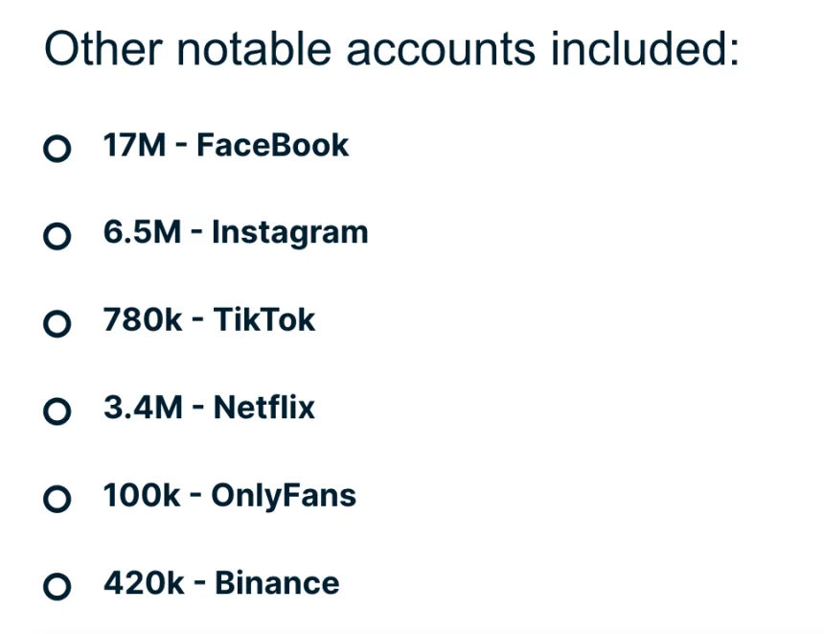Click the bullet circle beside the FaceBook entry
Image resolution: width=824 pixels, height=634 pixels.
pos(57,149)
